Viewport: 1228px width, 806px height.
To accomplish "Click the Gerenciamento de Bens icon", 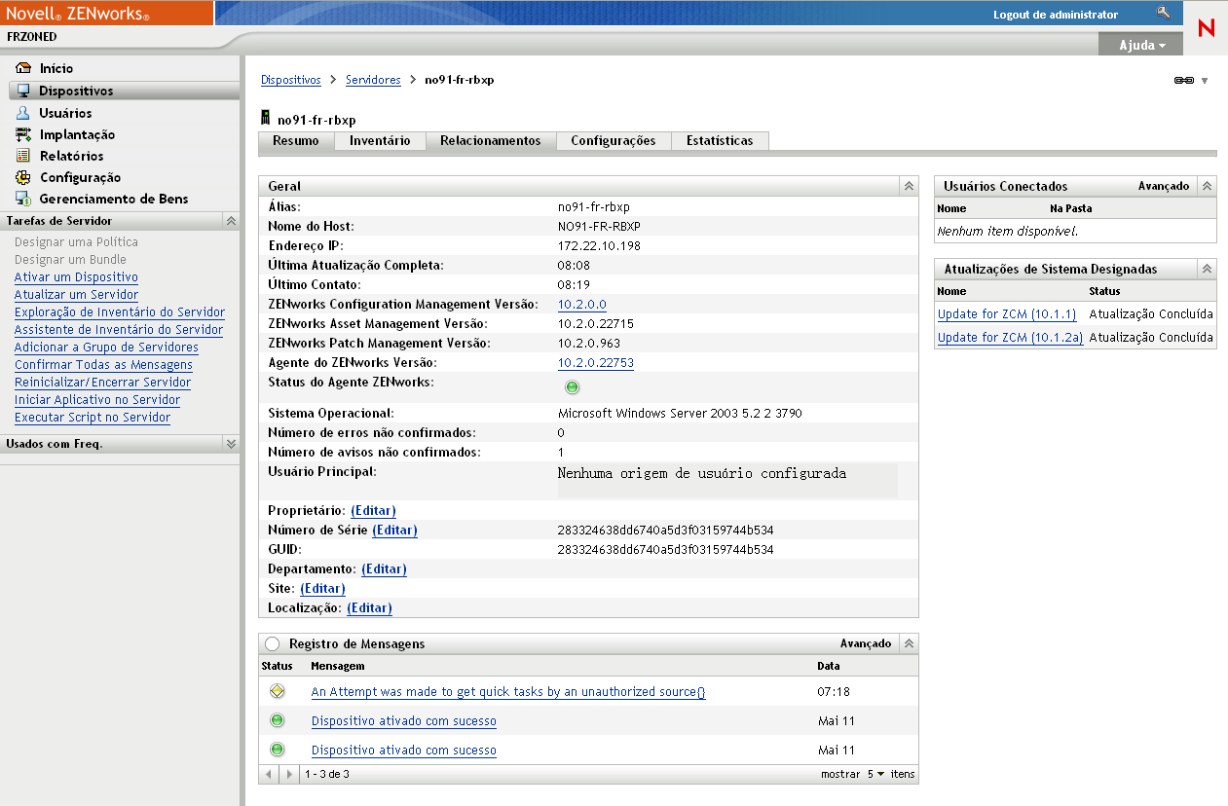I will click(x=23, y=199).
